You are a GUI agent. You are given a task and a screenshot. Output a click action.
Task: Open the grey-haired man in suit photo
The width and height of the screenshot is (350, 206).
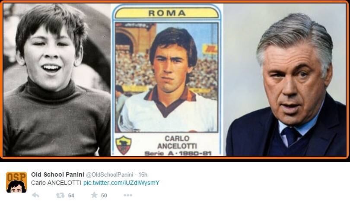pos(286,79)
